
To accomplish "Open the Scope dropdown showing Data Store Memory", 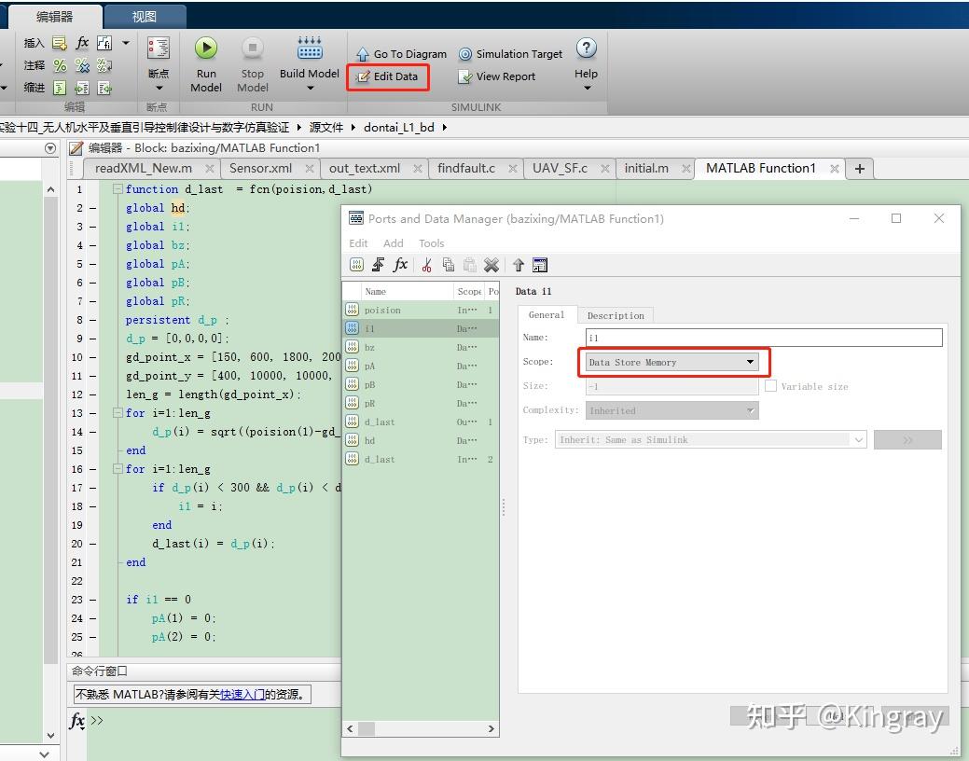I will 671,362.
